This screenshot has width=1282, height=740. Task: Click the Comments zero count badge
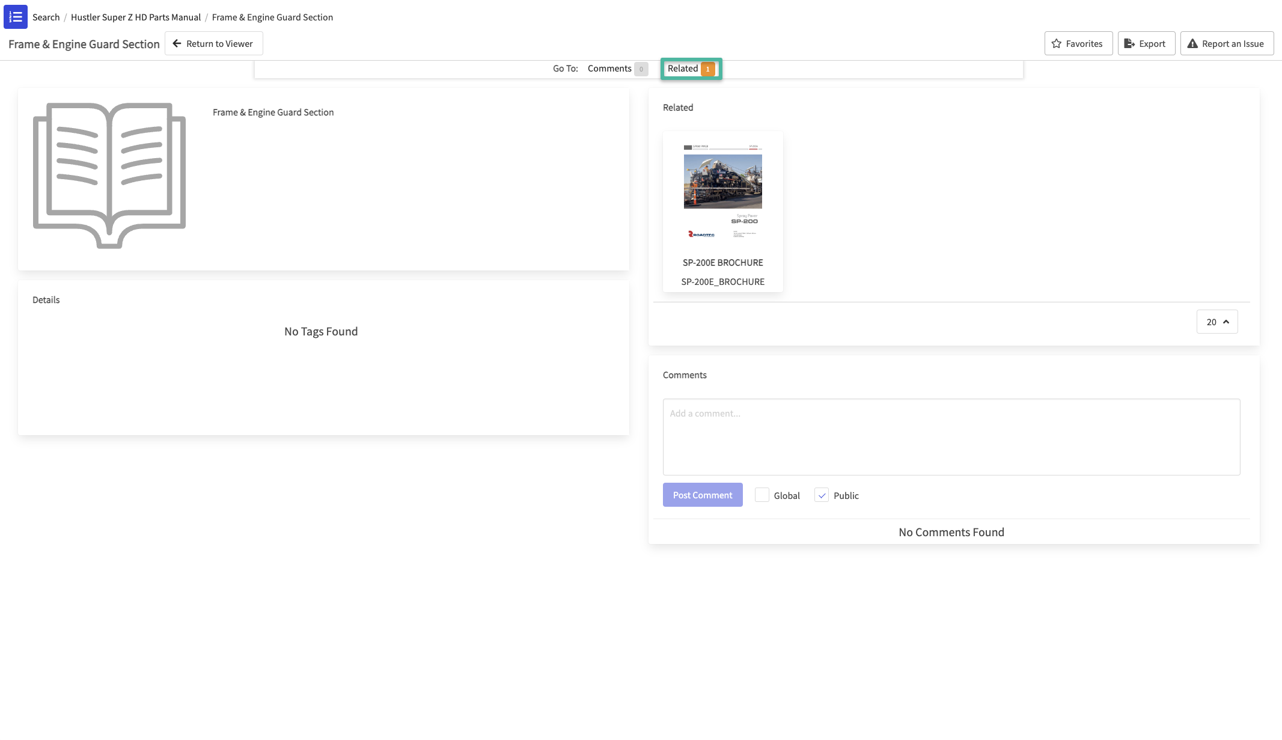(x=641, y=69)
